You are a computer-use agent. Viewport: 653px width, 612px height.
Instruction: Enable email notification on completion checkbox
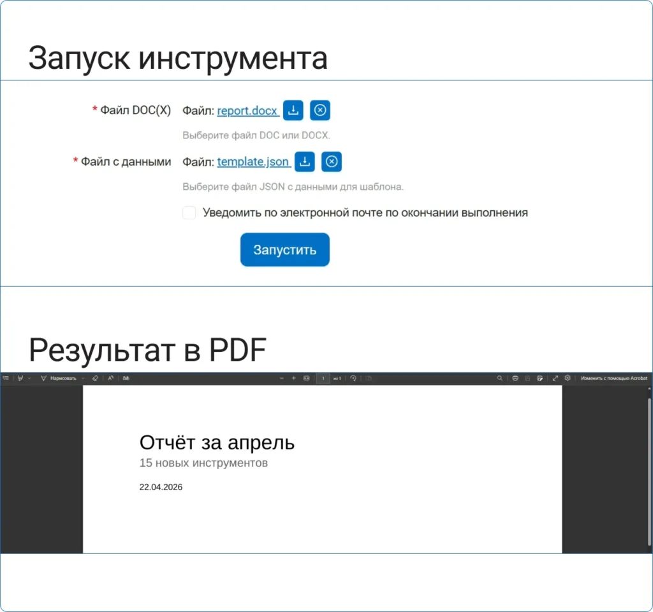click(x=189, y=212)
